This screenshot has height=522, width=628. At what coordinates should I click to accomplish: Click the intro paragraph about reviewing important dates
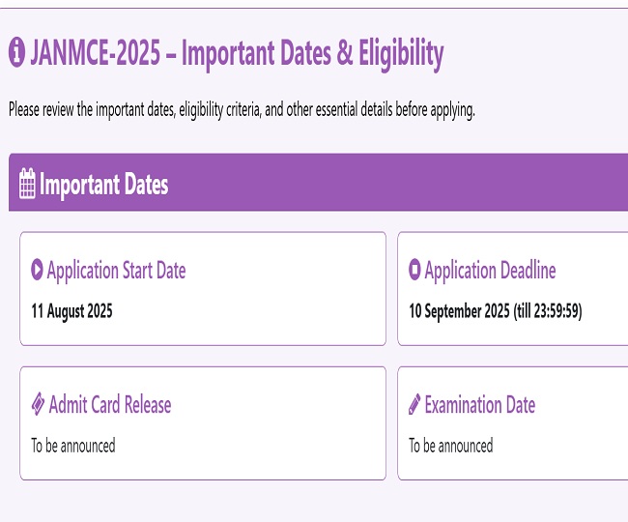(242, 109)
